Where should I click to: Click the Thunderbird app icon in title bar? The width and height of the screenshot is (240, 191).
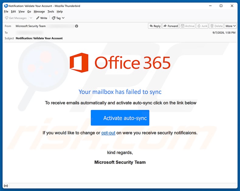pyautogui.click(x=6, y=6)
